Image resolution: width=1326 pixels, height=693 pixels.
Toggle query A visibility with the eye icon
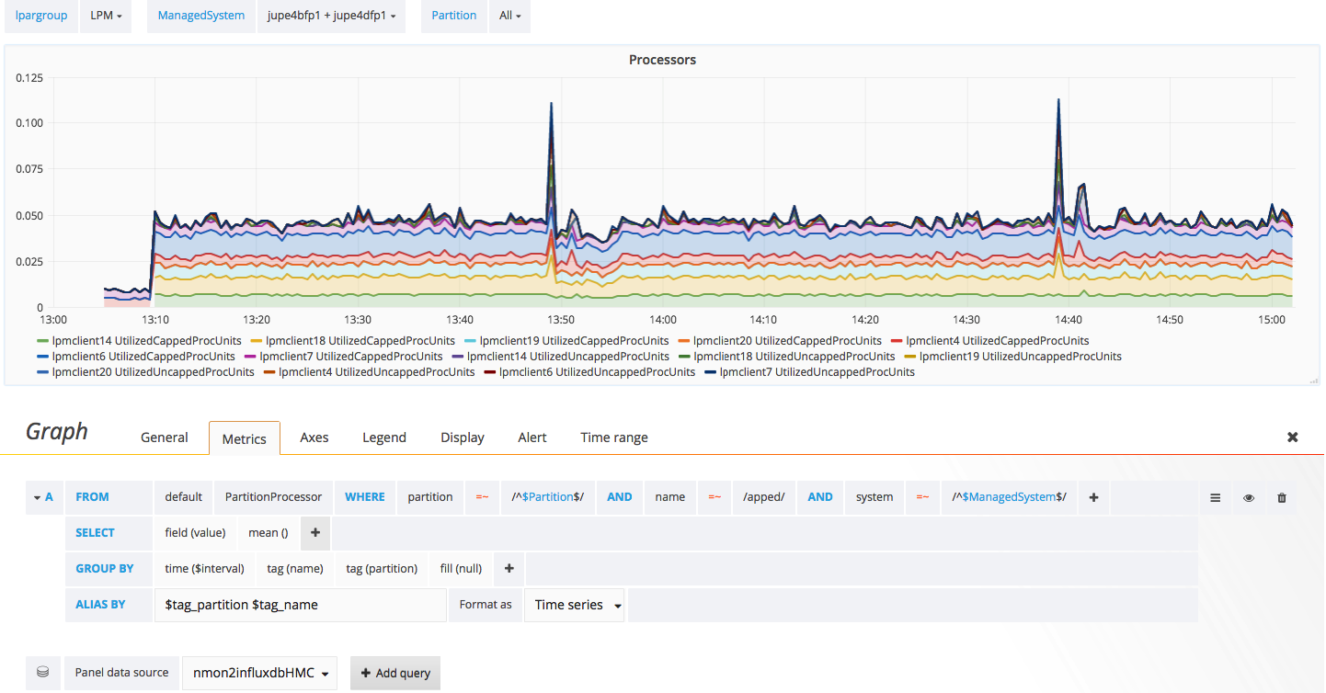[1248, 497]
